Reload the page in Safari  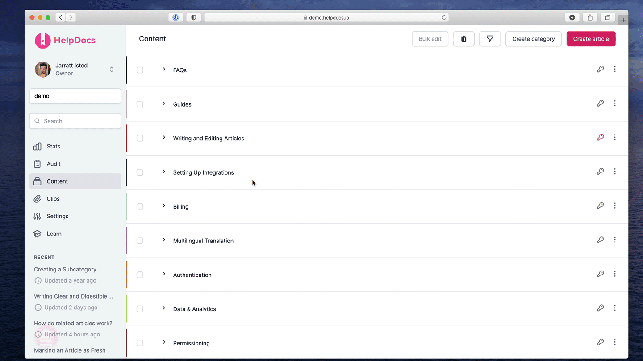click(x=444, y=17)
